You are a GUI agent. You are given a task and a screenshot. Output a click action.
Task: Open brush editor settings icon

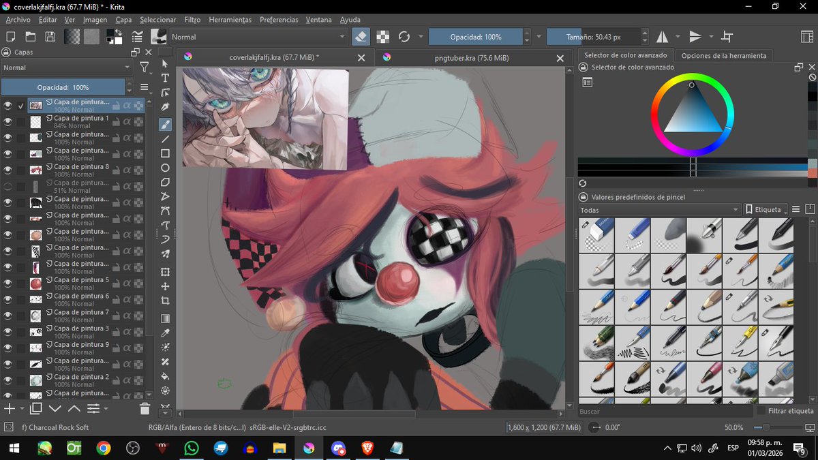[137, 37]
